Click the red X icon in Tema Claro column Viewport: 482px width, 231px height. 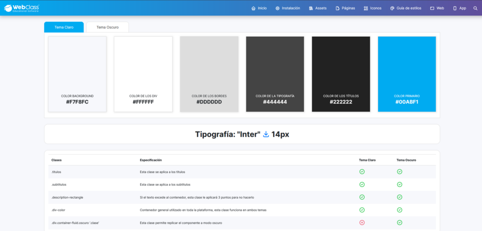(x=362, y=222)
